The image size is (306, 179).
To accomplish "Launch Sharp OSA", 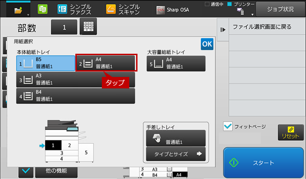I will (x=173, y=10).
